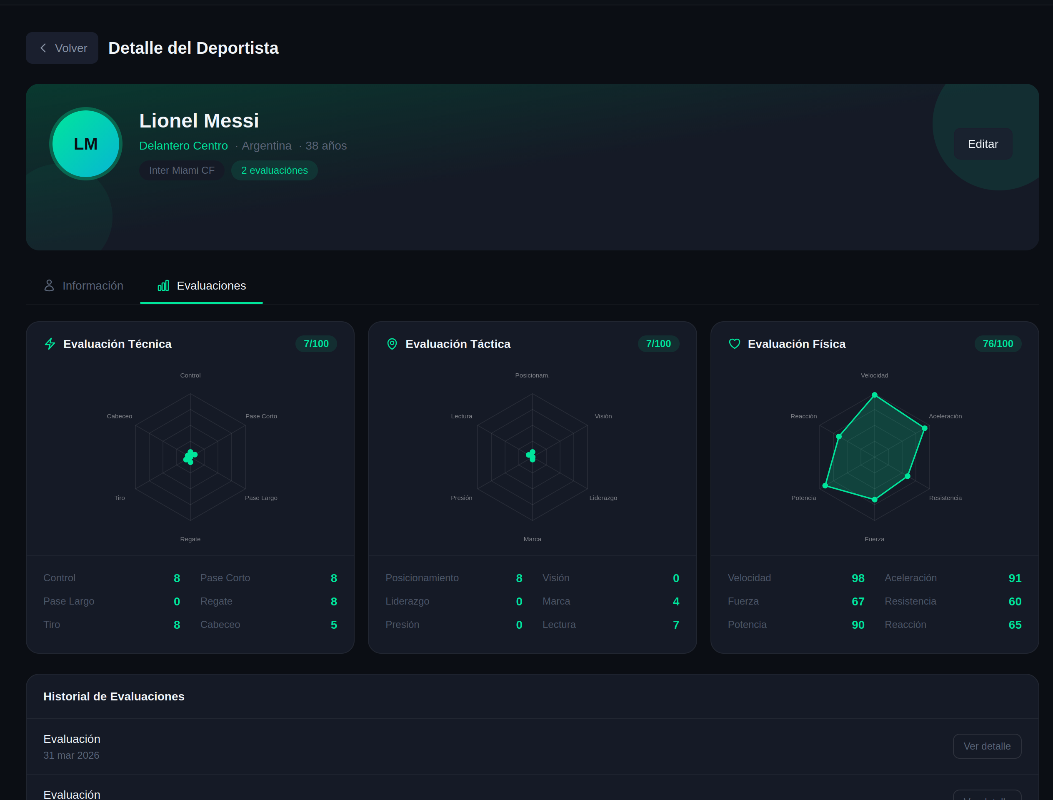Click the bar chart icon beside Evaluaciones

163,286
